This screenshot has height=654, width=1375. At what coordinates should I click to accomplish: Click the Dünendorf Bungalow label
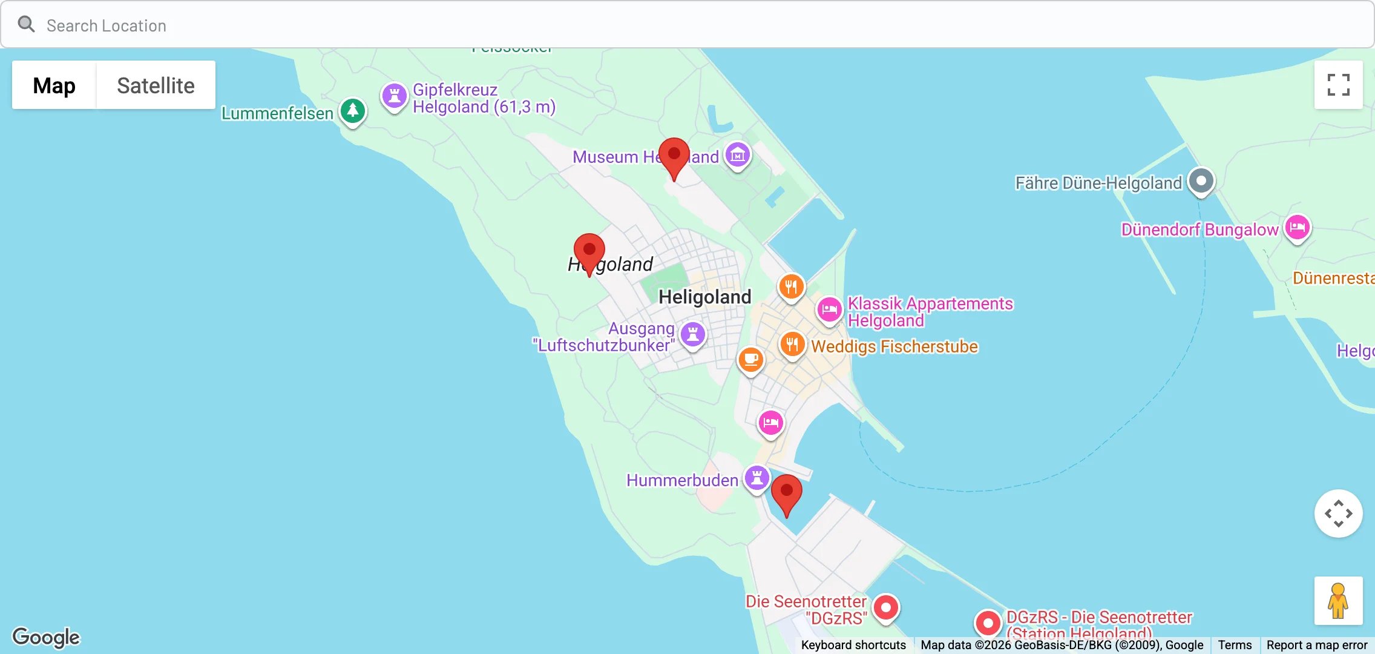pyautogui.click(x=1199, y=230)
